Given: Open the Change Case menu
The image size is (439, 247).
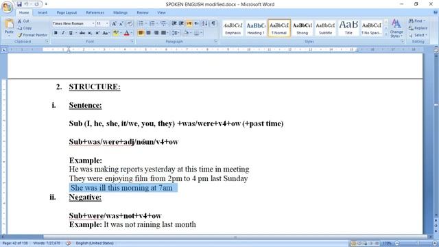Looking at the screenshot, I should pyautogui.click(x=105, y=33).
